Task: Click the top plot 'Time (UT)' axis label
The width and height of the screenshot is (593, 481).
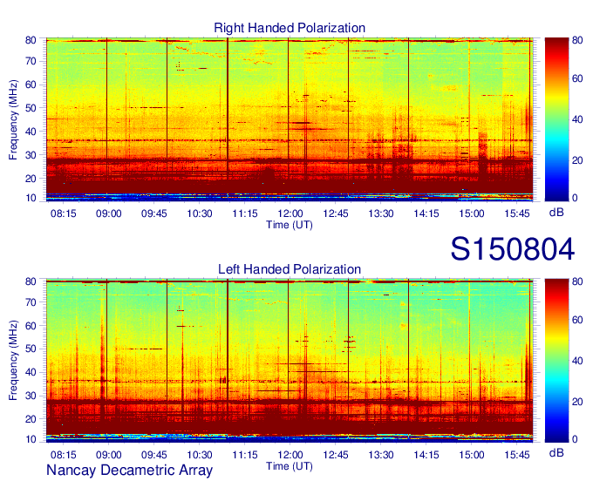Action: 290,225
